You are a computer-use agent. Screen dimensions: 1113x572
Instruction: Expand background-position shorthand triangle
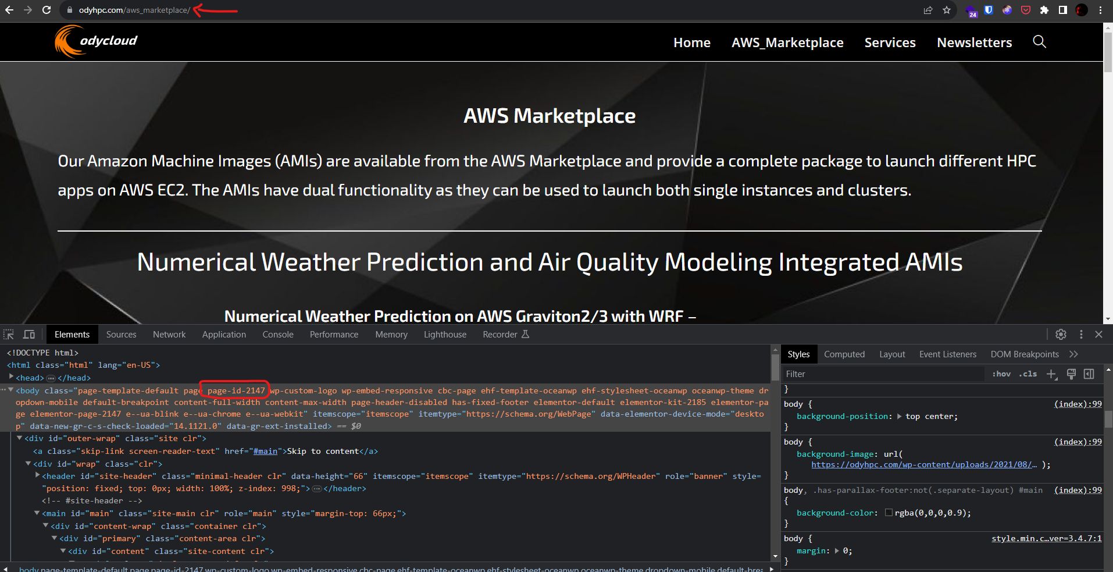900,417
